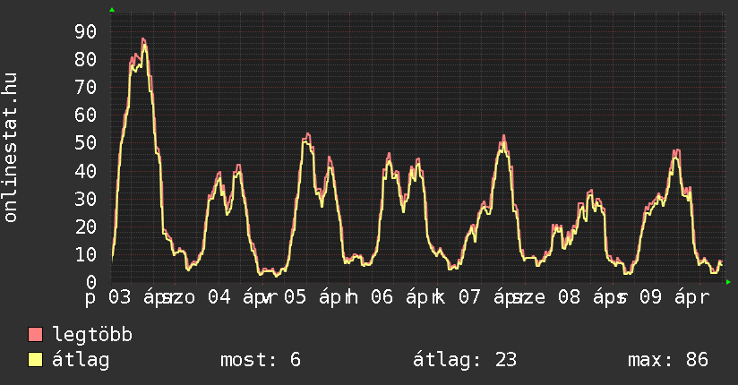Click the green arrow atop the y-axis
This screenshot has width=738, height=385.
(112, 10)
